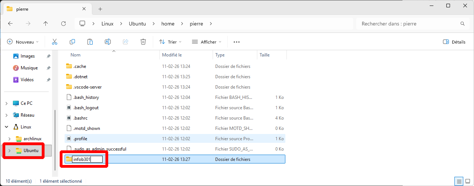
Task: Click the pierre tab title
Action: click(x=23, y=9)
